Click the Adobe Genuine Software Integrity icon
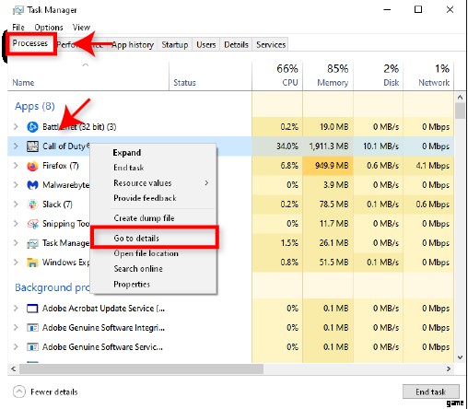 pyautogui.click(x=32, y=328)
